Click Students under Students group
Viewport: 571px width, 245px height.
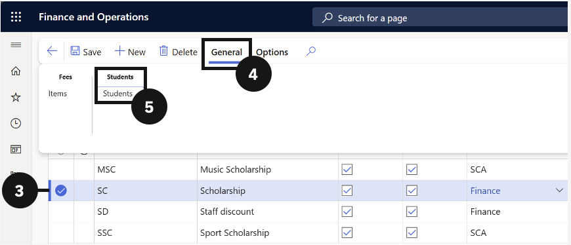point(117,94)
